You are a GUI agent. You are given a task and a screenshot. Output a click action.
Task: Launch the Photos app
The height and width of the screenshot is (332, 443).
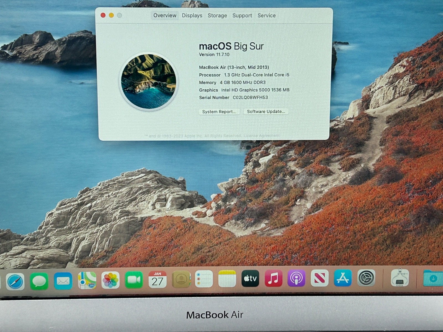pyautogui.click(x=110, y=280)
